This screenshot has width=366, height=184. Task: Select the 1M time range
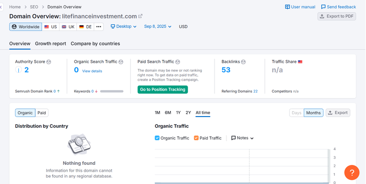[x=157, y=112]
